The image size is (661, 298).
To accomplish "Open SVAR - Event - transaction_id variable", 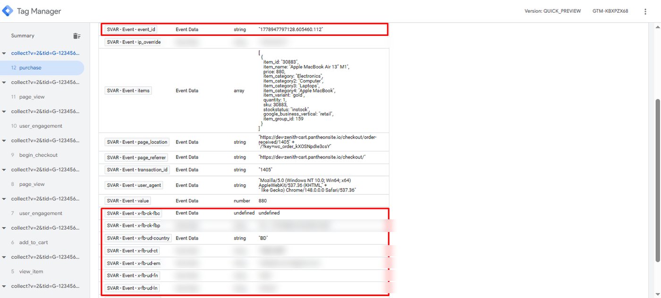I will click(137, 170).
